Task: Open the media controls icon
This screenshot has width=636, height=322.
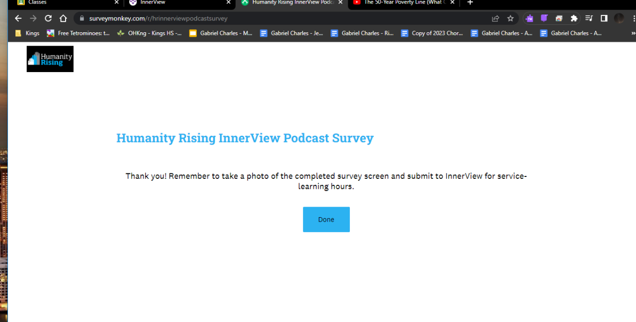Action: 589,18
